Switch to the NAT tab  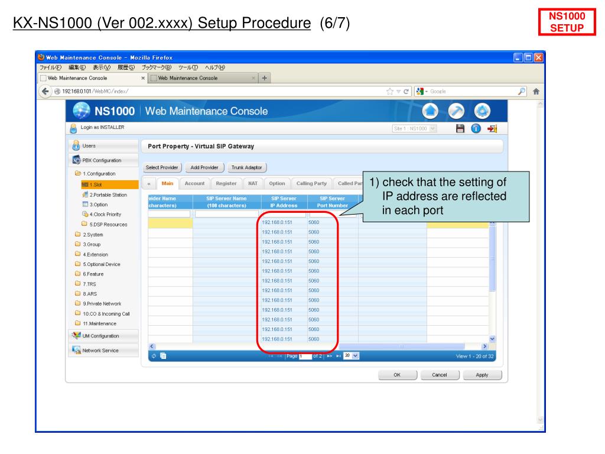(253, 183)
